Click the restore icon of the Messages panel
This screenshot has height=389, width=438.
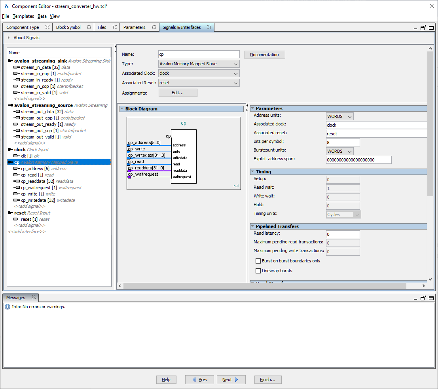pyautogui.click(x=423, y=298)
